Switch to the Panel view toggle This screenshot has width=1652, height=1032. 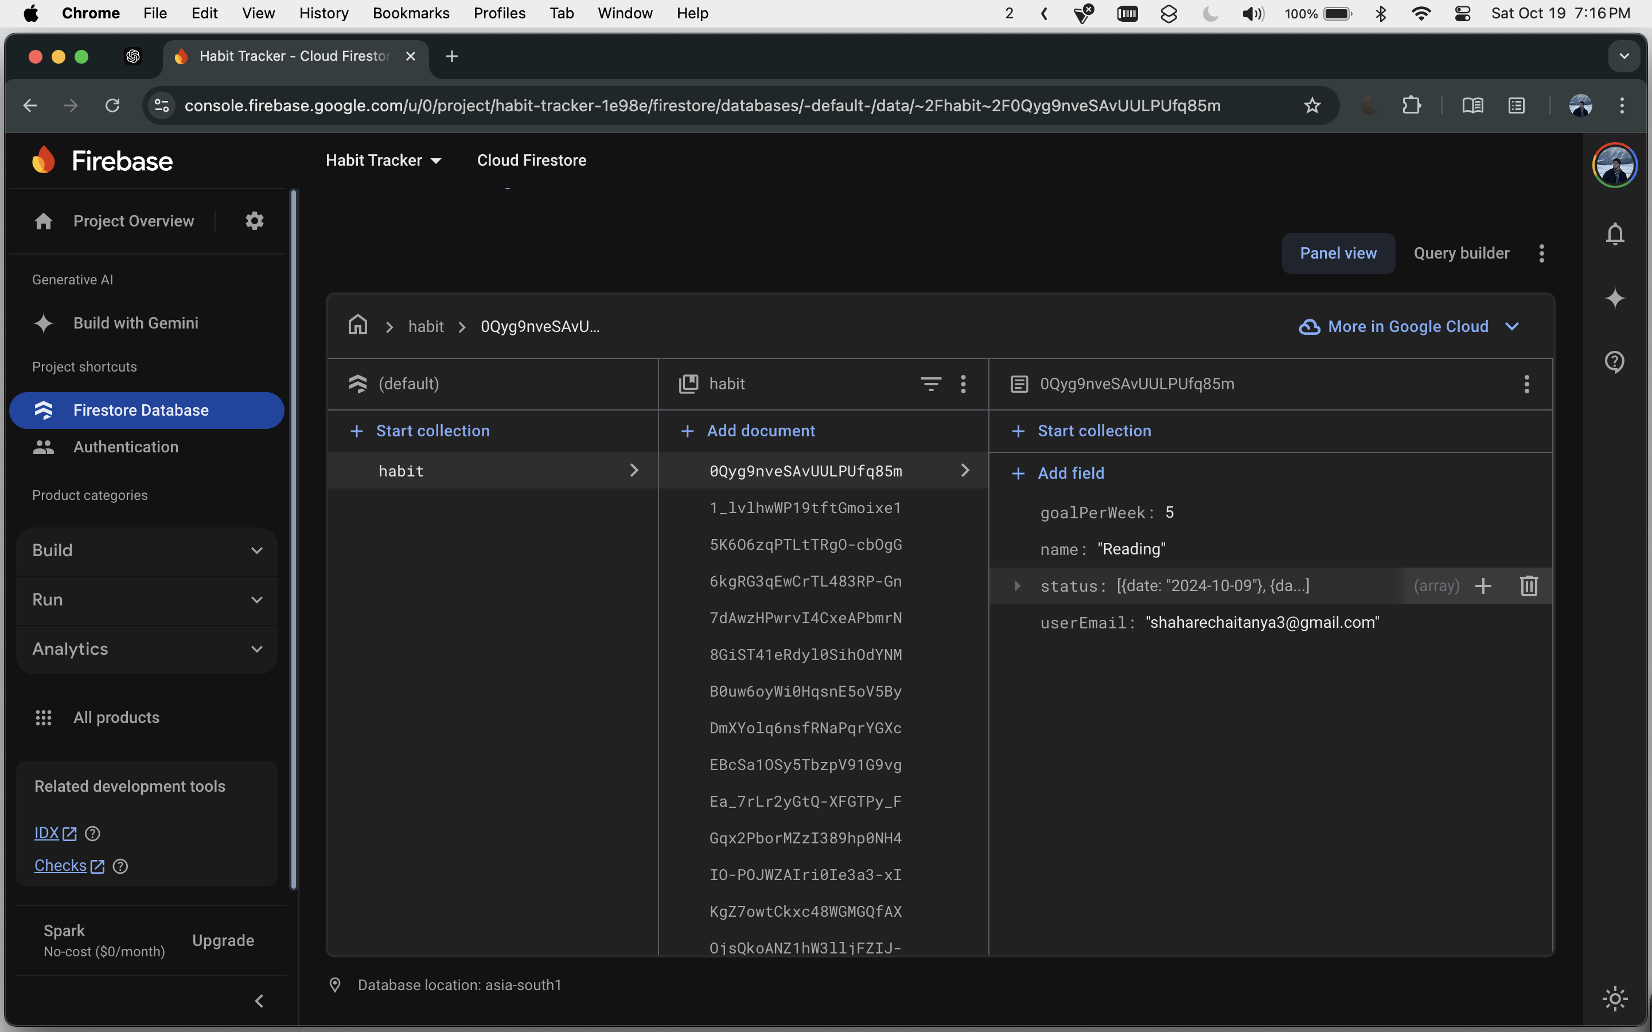point(1338,253)
